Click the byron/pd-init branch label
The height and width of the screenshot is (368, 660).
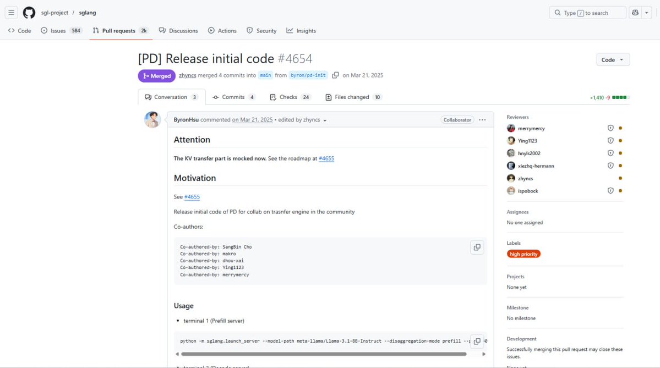click(x=308, y=75)
